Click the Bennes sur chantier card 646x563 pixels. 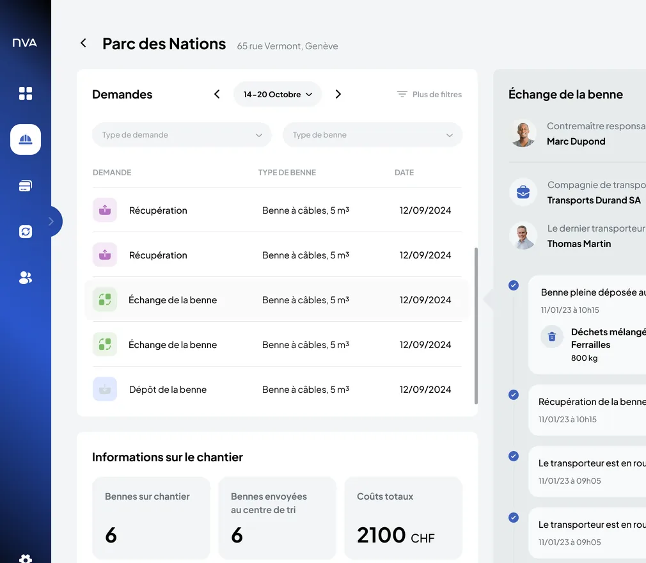[151, 518]
